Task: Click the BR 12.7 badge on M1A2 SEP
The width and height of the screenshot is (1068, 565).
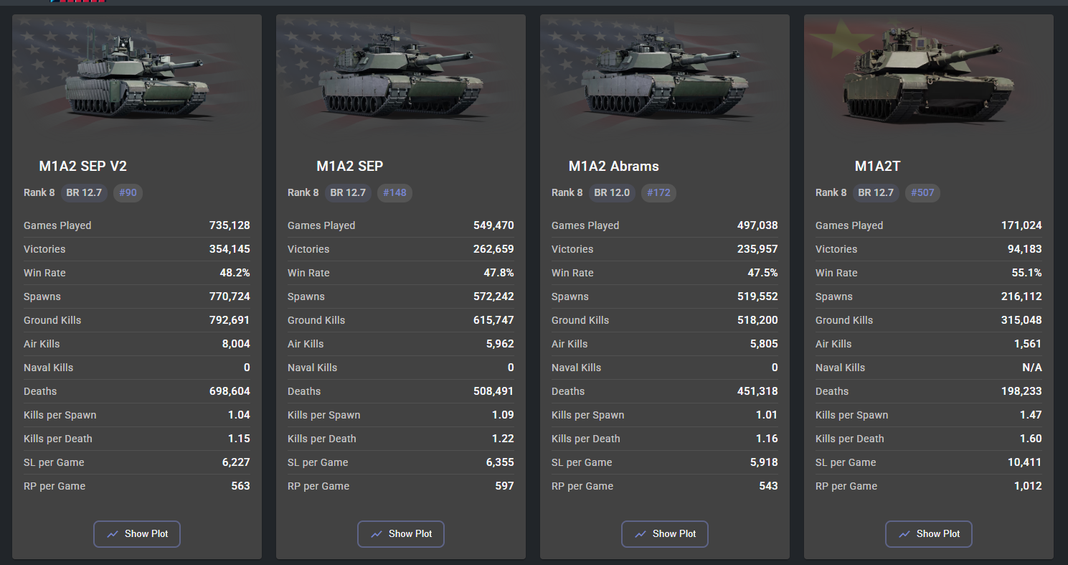Action: pyautogui.click(x=348, y=192)
